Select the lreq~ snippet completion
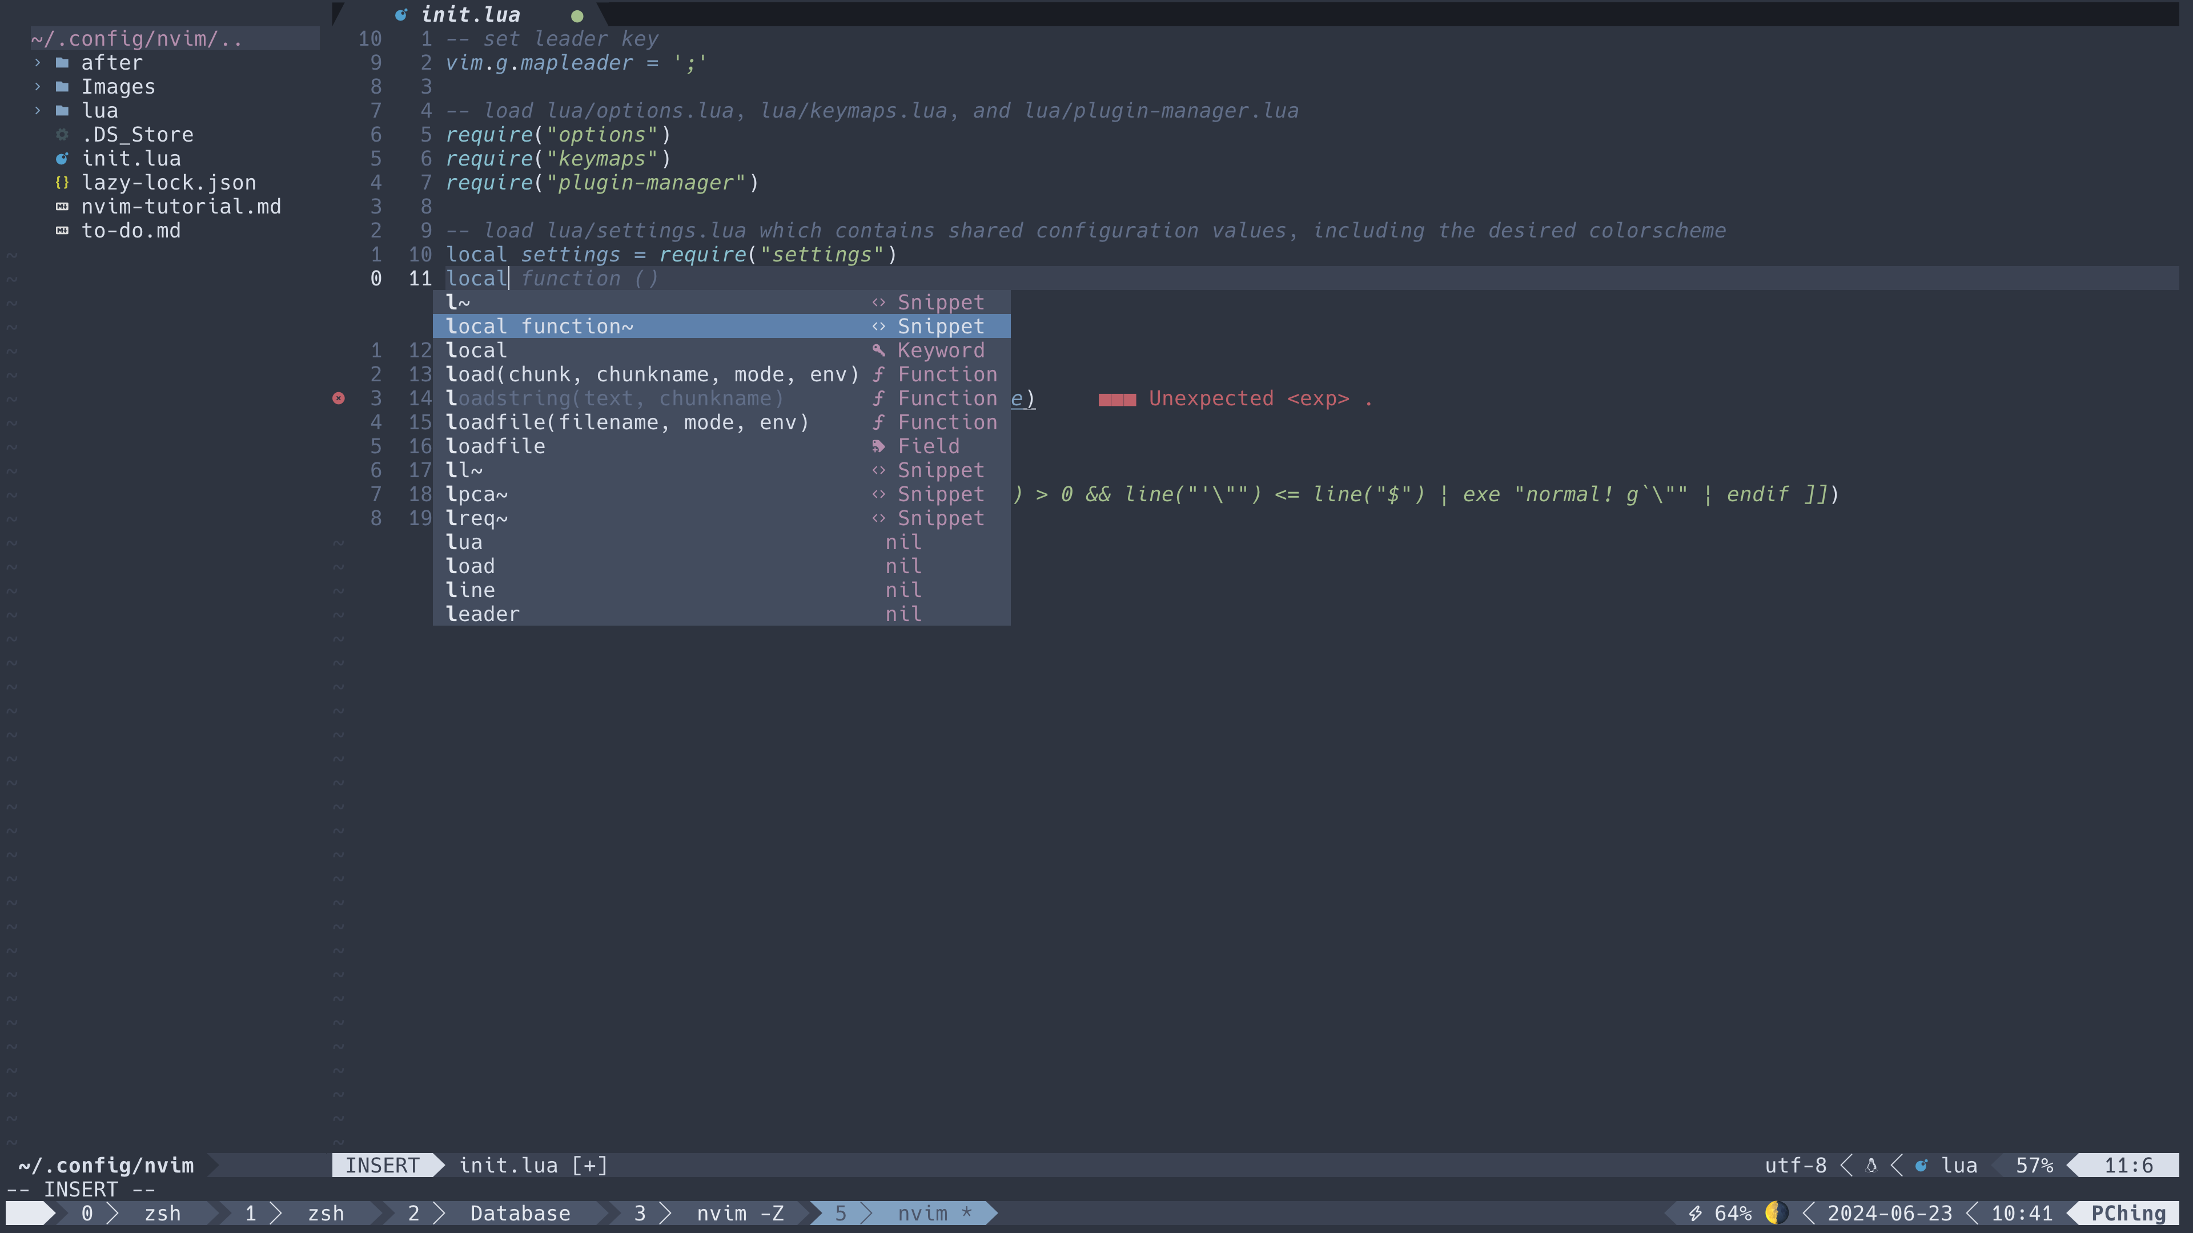 (721, 518)
